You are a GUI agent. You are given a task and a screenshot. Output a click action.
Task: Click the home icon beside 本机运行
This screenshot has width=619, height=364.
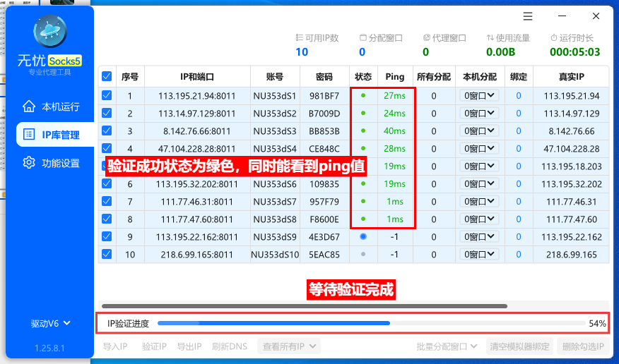click(x=29, y=107)
